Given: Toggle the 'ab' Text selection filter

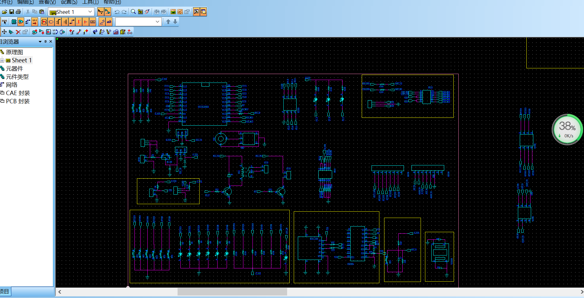Looking at the screenshot, I should (109, 22).
